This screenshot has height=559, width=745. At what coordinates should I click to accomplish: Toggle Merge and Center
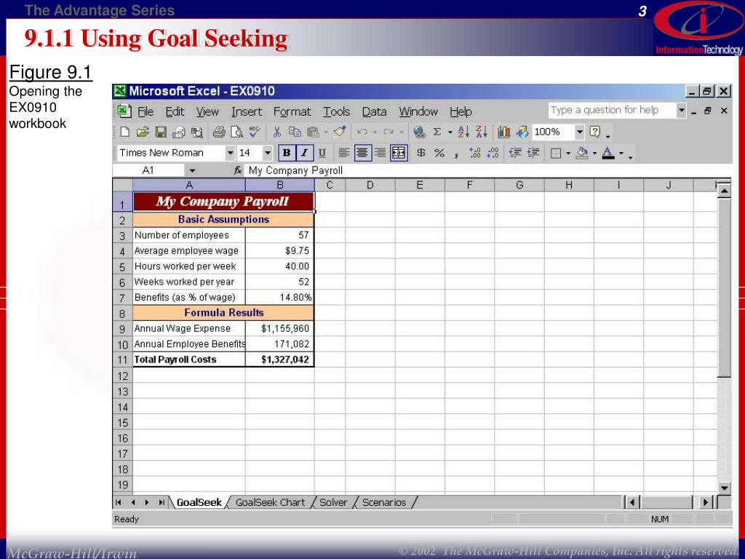(x=399, y=153)
